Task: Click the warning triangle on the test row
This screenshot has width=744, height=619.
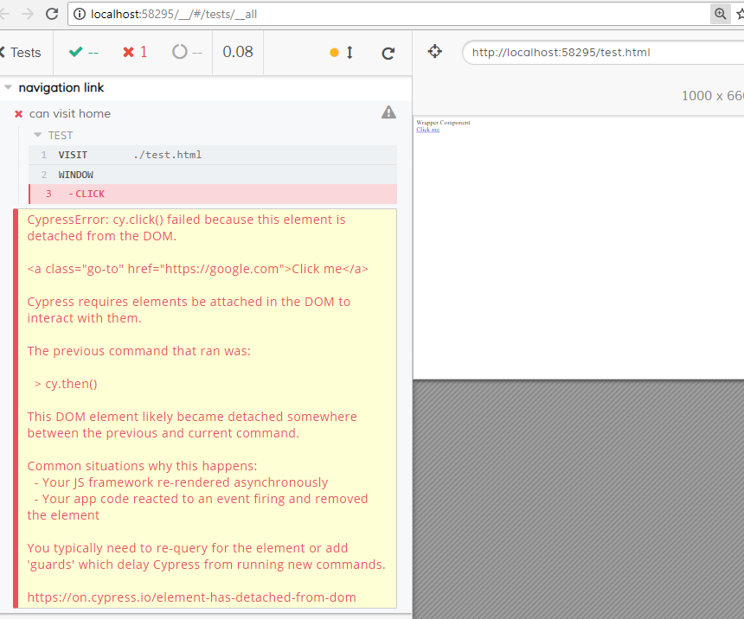Action: (388, 112)
